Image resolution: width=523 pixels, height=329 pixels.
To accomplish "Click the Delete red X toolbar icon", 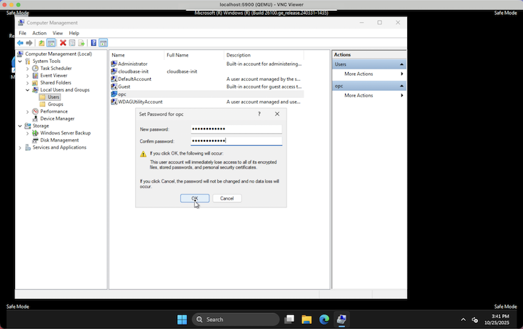I will point(63,43).
